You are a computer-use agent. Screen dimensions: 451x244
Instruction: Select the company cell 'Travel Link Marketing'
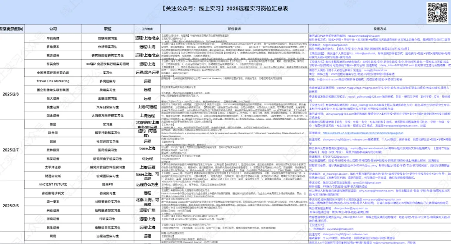pyautogui.click(x=53, y=81)
